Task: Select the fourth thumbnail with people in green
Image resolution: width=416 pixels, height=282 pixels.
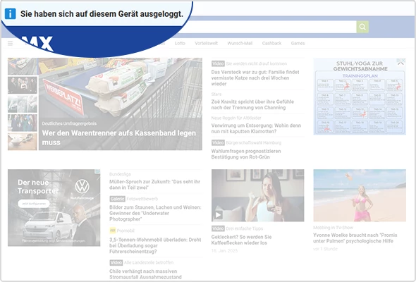Action: point(23,123)
